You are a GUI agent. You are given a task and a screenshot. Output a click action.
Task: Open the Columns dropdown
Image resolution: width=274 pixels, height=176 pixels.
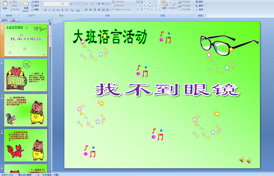(108, 10)
